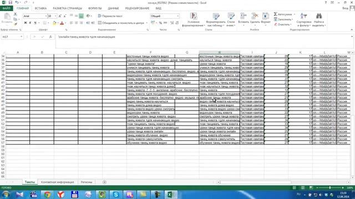Align cell text to the right
The width and height of the screenshot is (355, 199).
click(82, 23)
